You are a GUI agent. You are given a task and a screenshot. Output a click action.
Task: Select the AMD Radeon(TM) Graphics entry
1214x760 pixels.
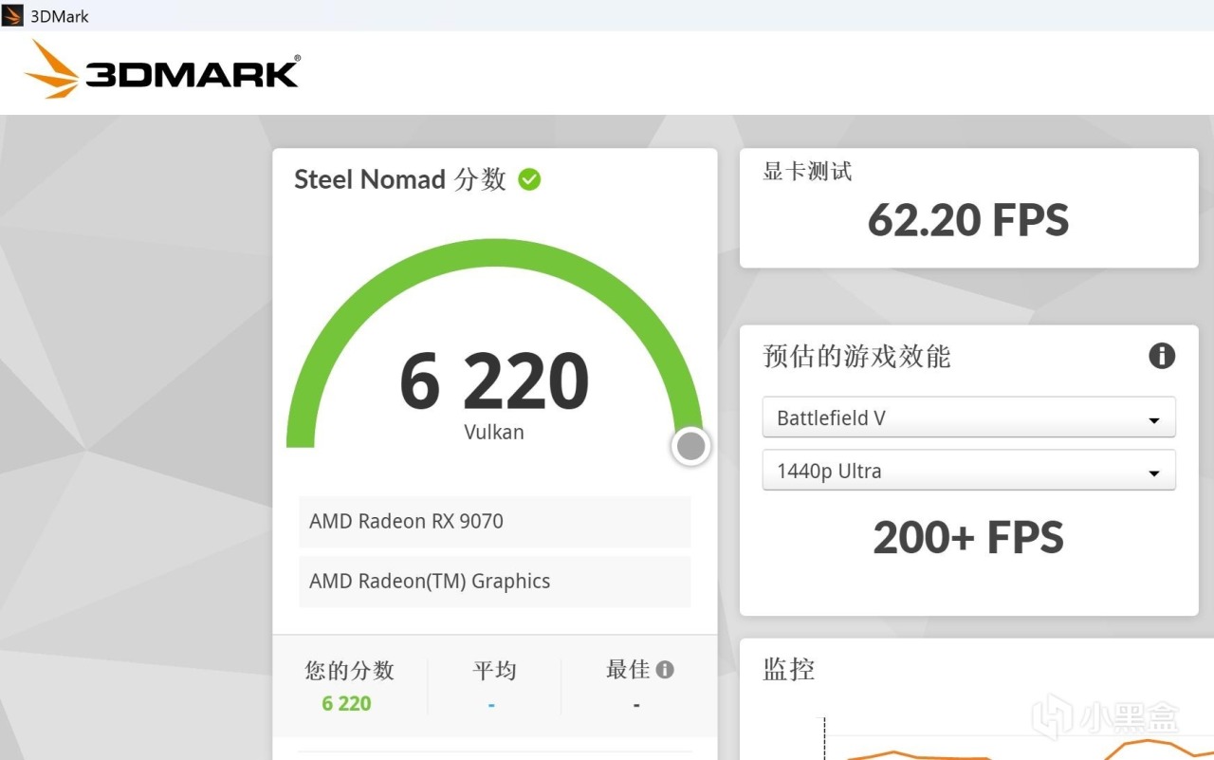(x=494, y=581)
